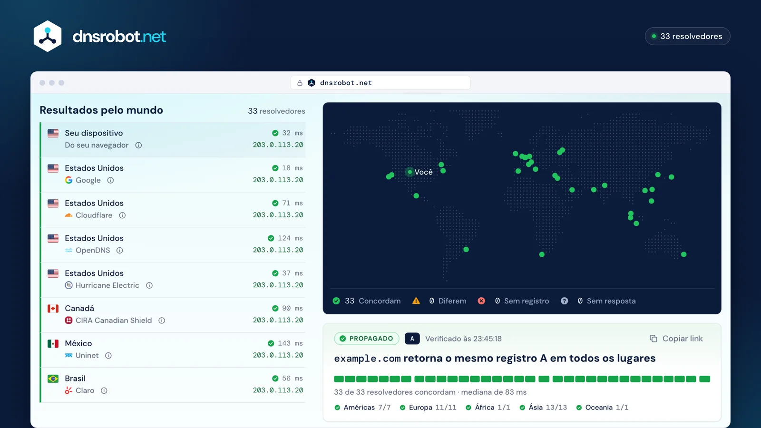Click the dnsrobot.net address bar field

click(380, 83)
